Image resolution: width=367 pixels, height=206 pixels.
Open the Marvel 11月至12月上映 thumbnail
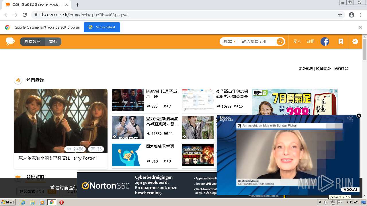[128, 100]
